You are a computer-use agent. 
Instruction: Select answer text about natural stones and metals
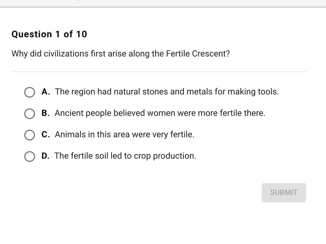[x=167, y=92]
